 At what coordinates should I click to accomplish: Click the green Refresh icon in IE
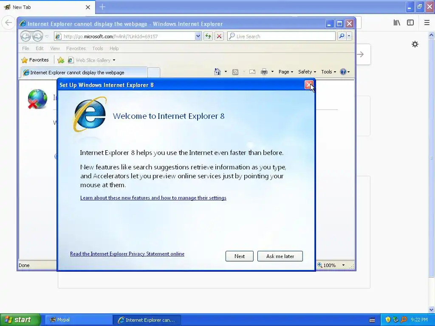pyautogui.click(x=208, y=37)
